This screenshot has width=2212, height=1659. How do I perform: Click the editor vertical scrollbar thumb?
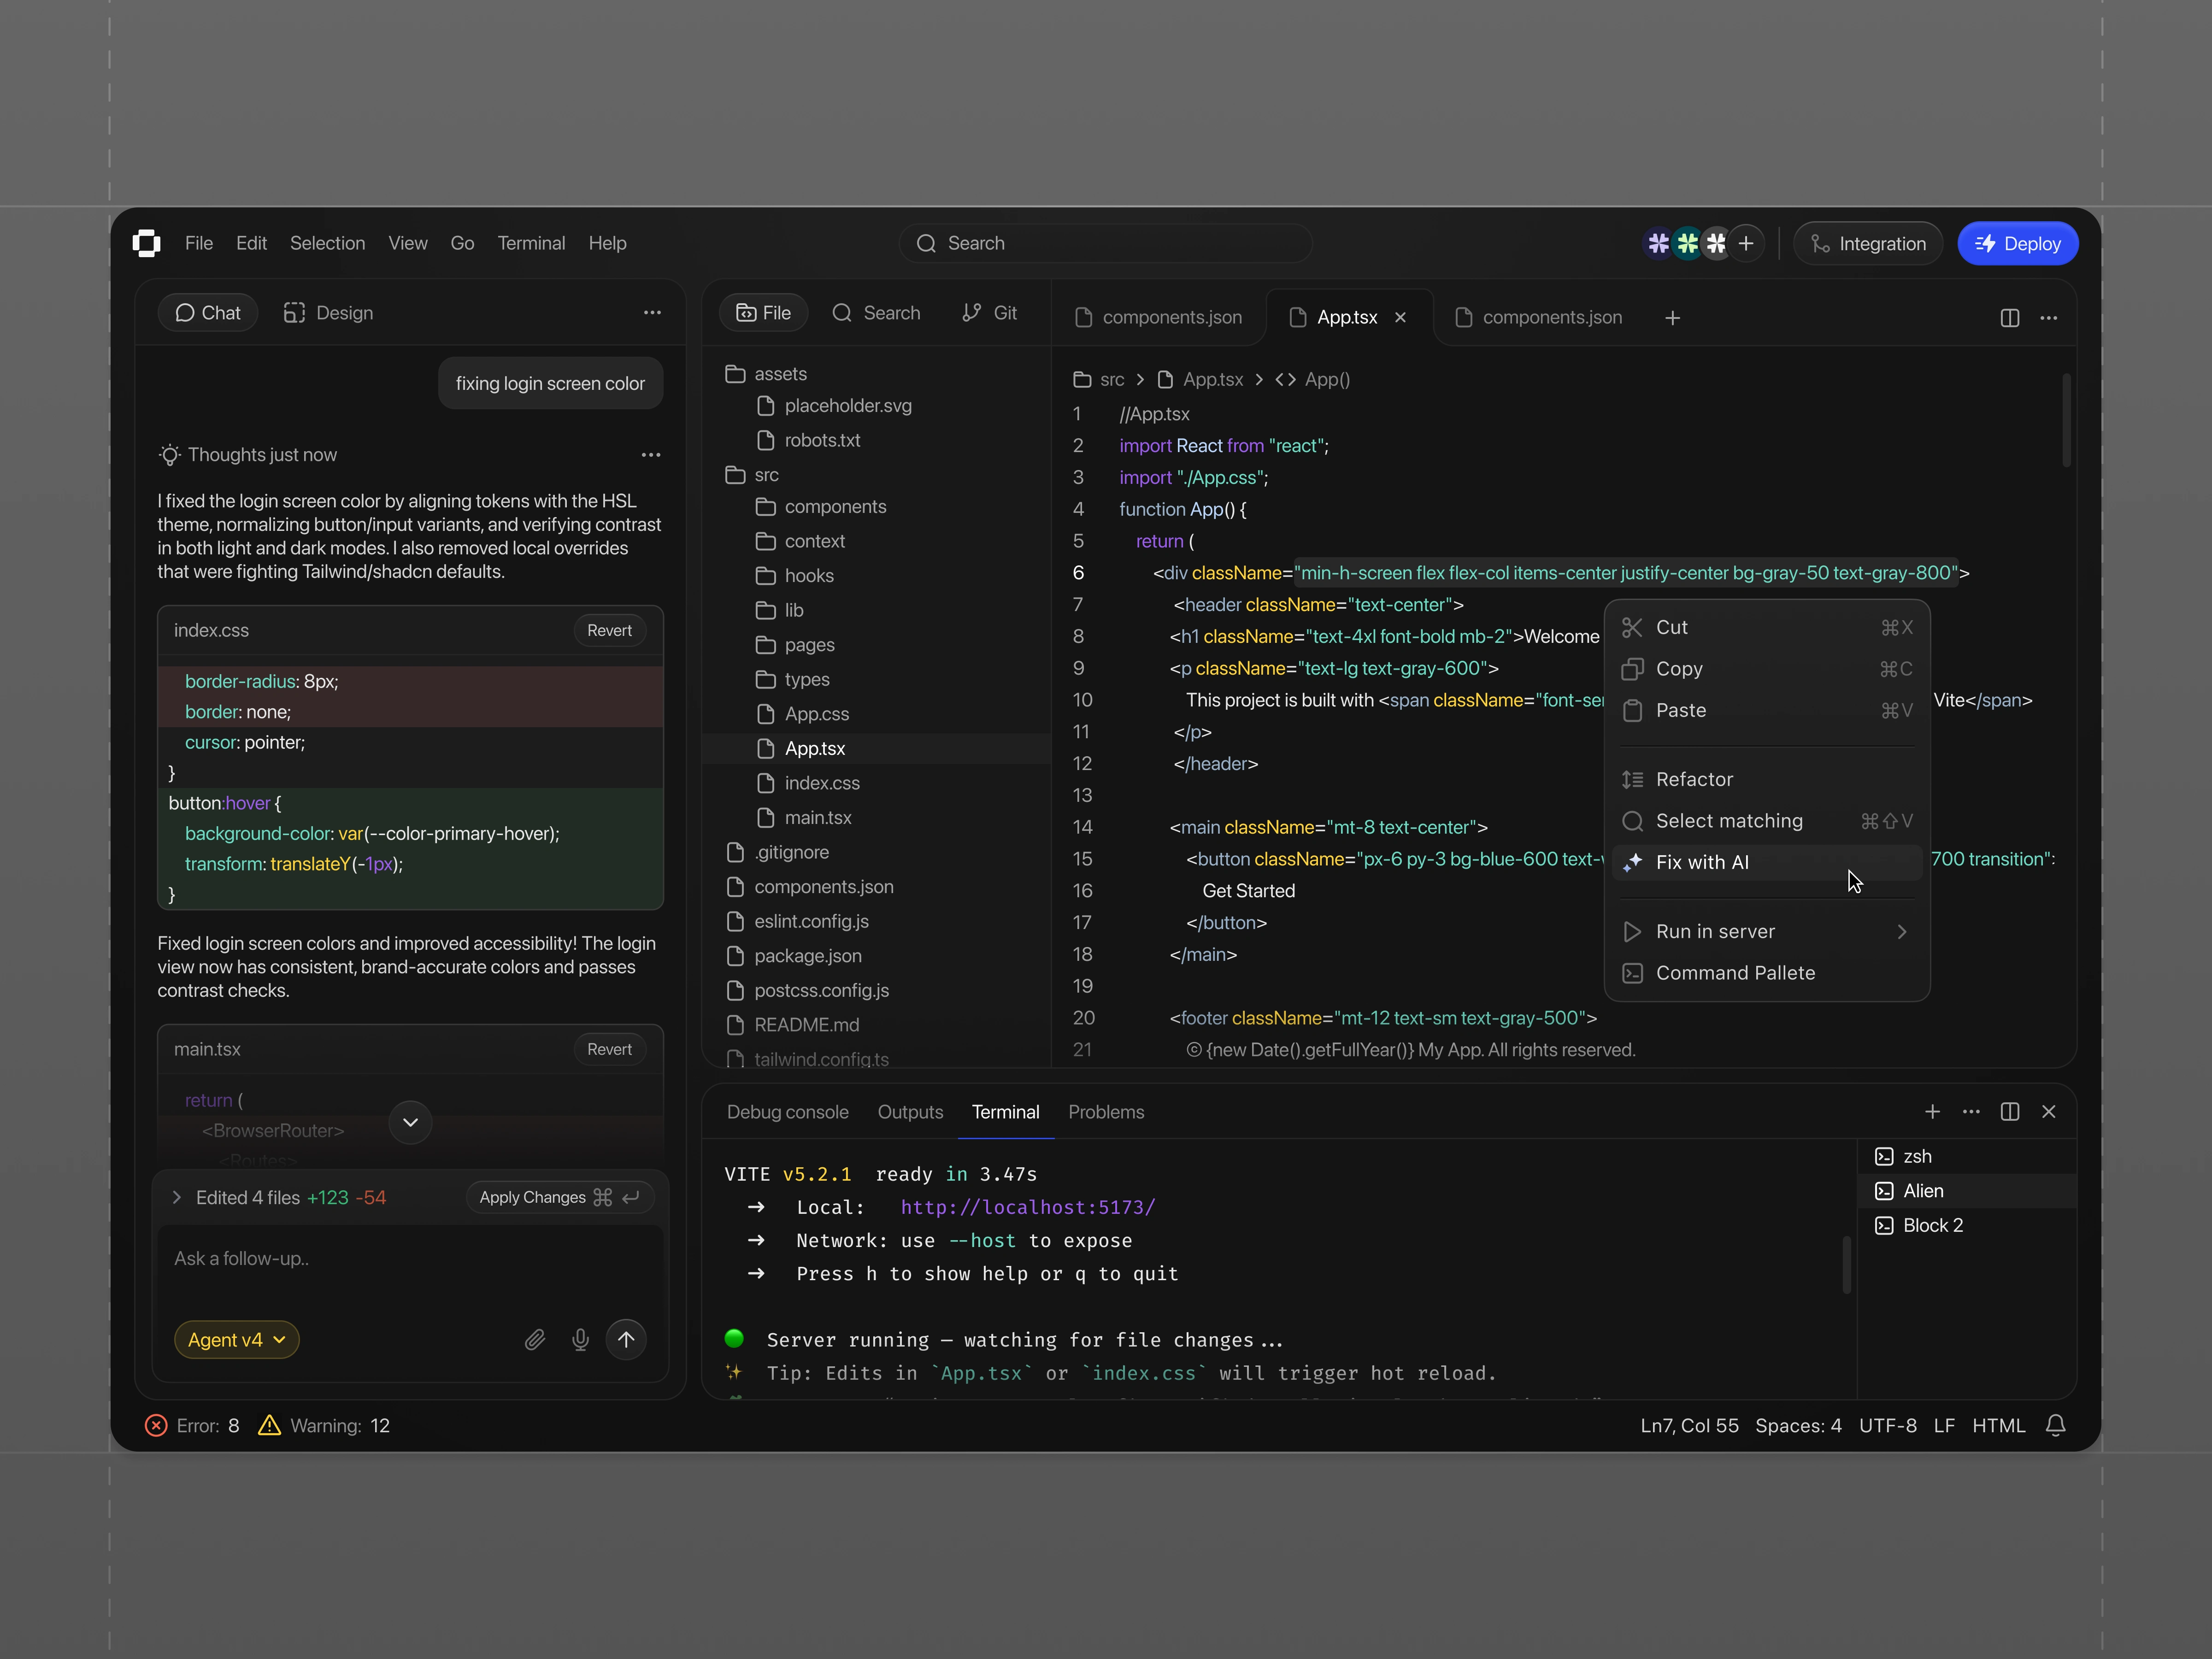[x=2066, y=420]
